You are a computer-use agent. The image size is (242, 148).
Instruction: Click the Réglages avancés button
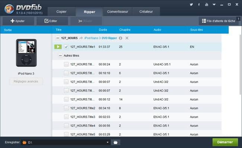click(x=26, y=81)
